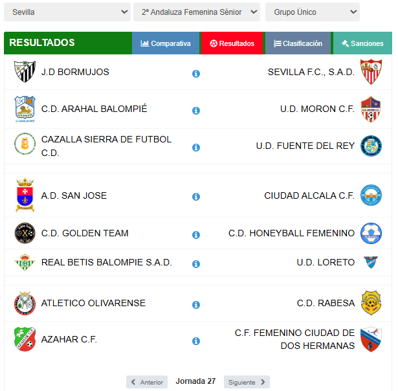Click the C.D. Golden Team badge

point(25,233)
